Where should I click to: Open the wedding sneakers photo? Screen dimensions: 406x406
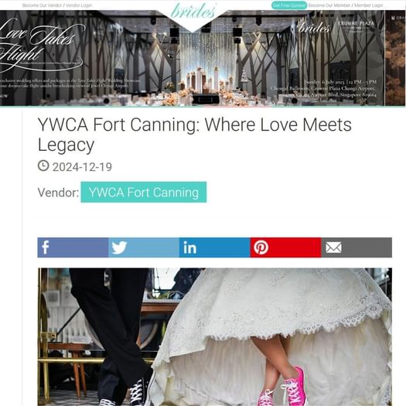(x=215, y=337)
